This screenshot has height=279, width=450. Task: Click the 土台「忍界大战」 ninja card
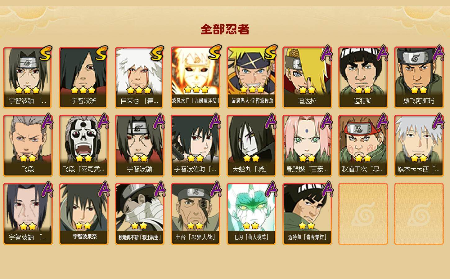pos(196,214)
